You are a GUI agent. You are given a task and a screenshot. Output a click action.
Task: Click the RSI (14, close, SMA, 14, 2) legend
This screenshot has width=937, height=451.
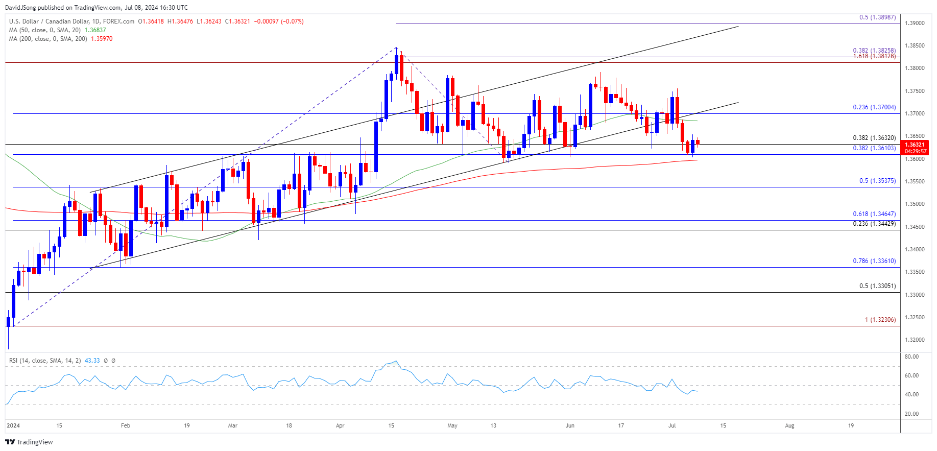45,361
